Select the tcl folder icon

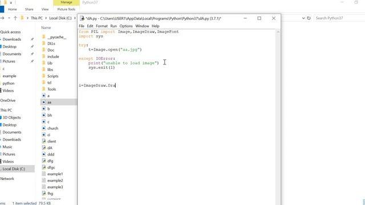43,83
